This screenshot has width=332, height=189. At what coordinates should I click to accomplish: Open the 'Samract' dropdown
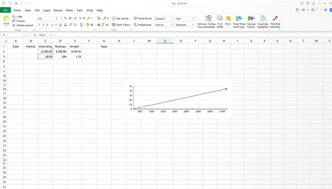click(164, 18)
